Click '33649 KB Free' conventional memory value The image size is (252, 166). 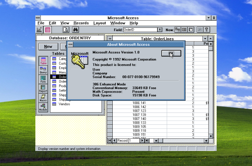pyautogui.click(x=144, y=88)
